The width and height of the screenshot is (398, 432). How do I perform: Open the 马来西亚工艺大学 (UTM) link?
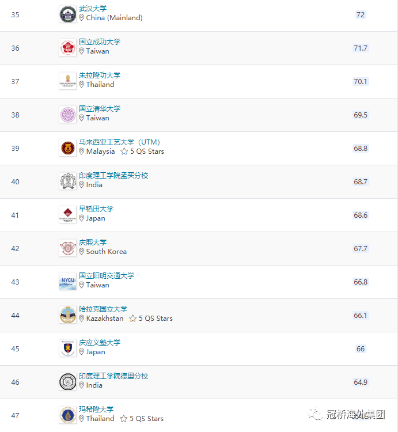[120, 142]
